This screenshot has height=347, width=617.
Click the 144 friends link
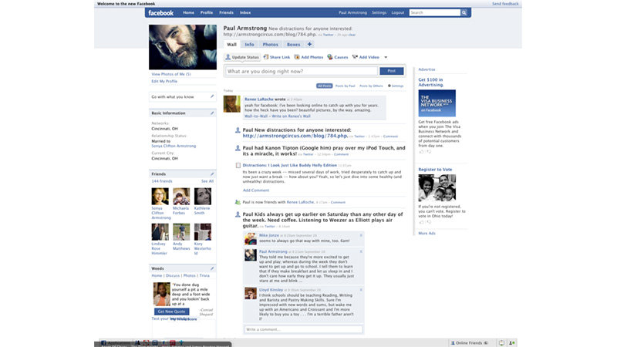tap(162, 181)
